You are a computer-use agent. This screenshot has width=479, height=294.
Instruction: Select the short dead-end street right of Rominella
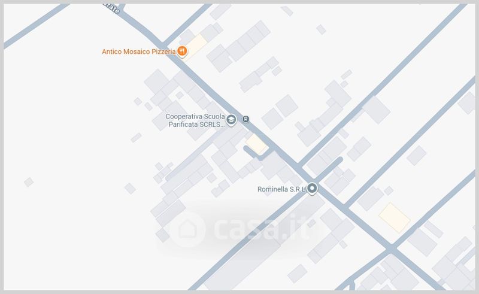[x=328, y=169]
